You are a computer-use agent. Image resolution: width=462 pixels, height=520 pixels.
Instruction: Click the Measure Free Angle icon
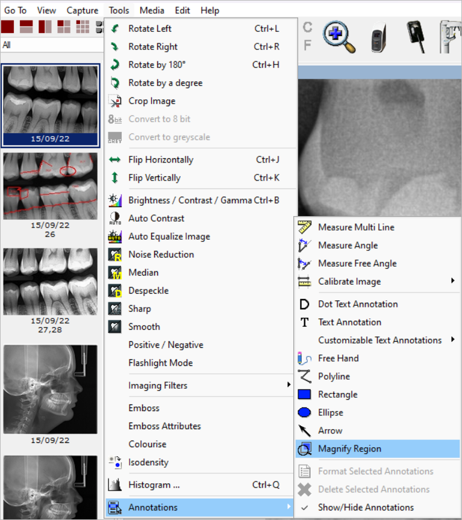304,264
